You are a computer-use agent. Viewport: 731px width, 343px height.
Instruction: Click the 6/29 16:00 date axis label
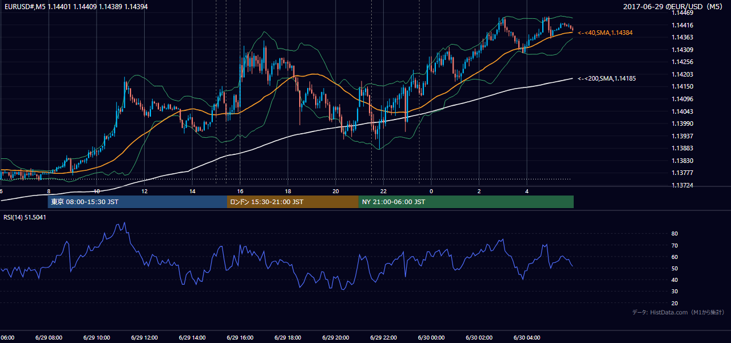coord(240,338)
